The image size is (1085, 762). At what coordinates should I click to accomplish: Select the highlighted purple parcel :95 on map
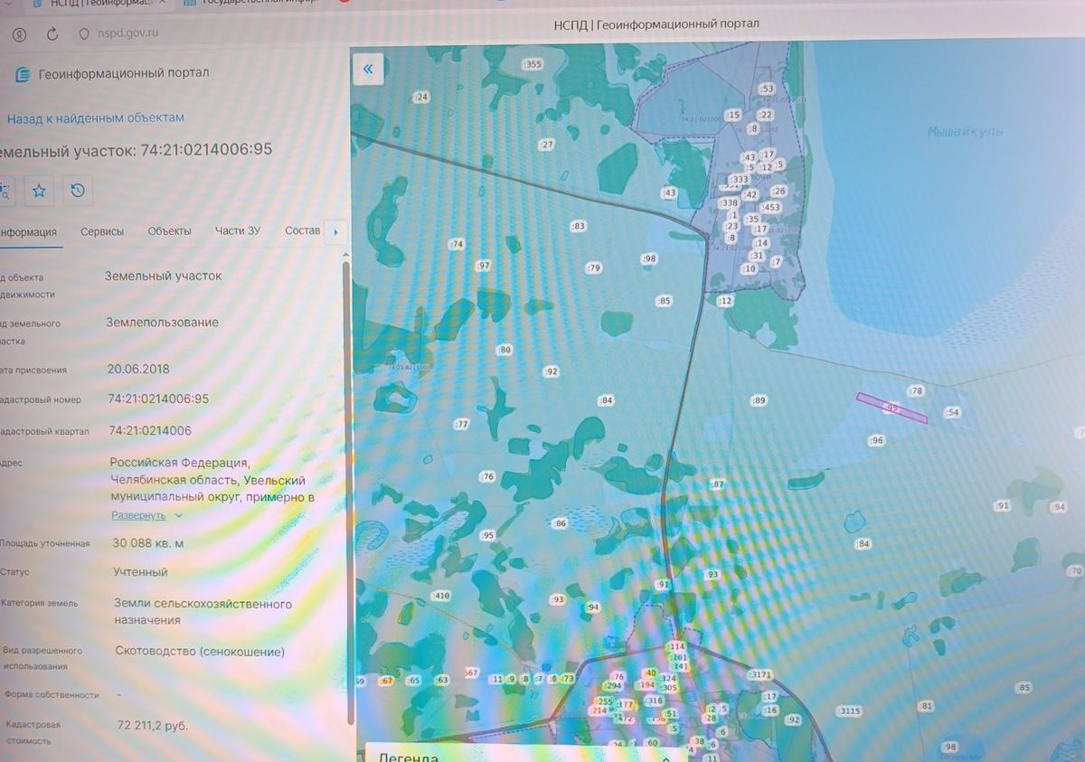[892, 408]
